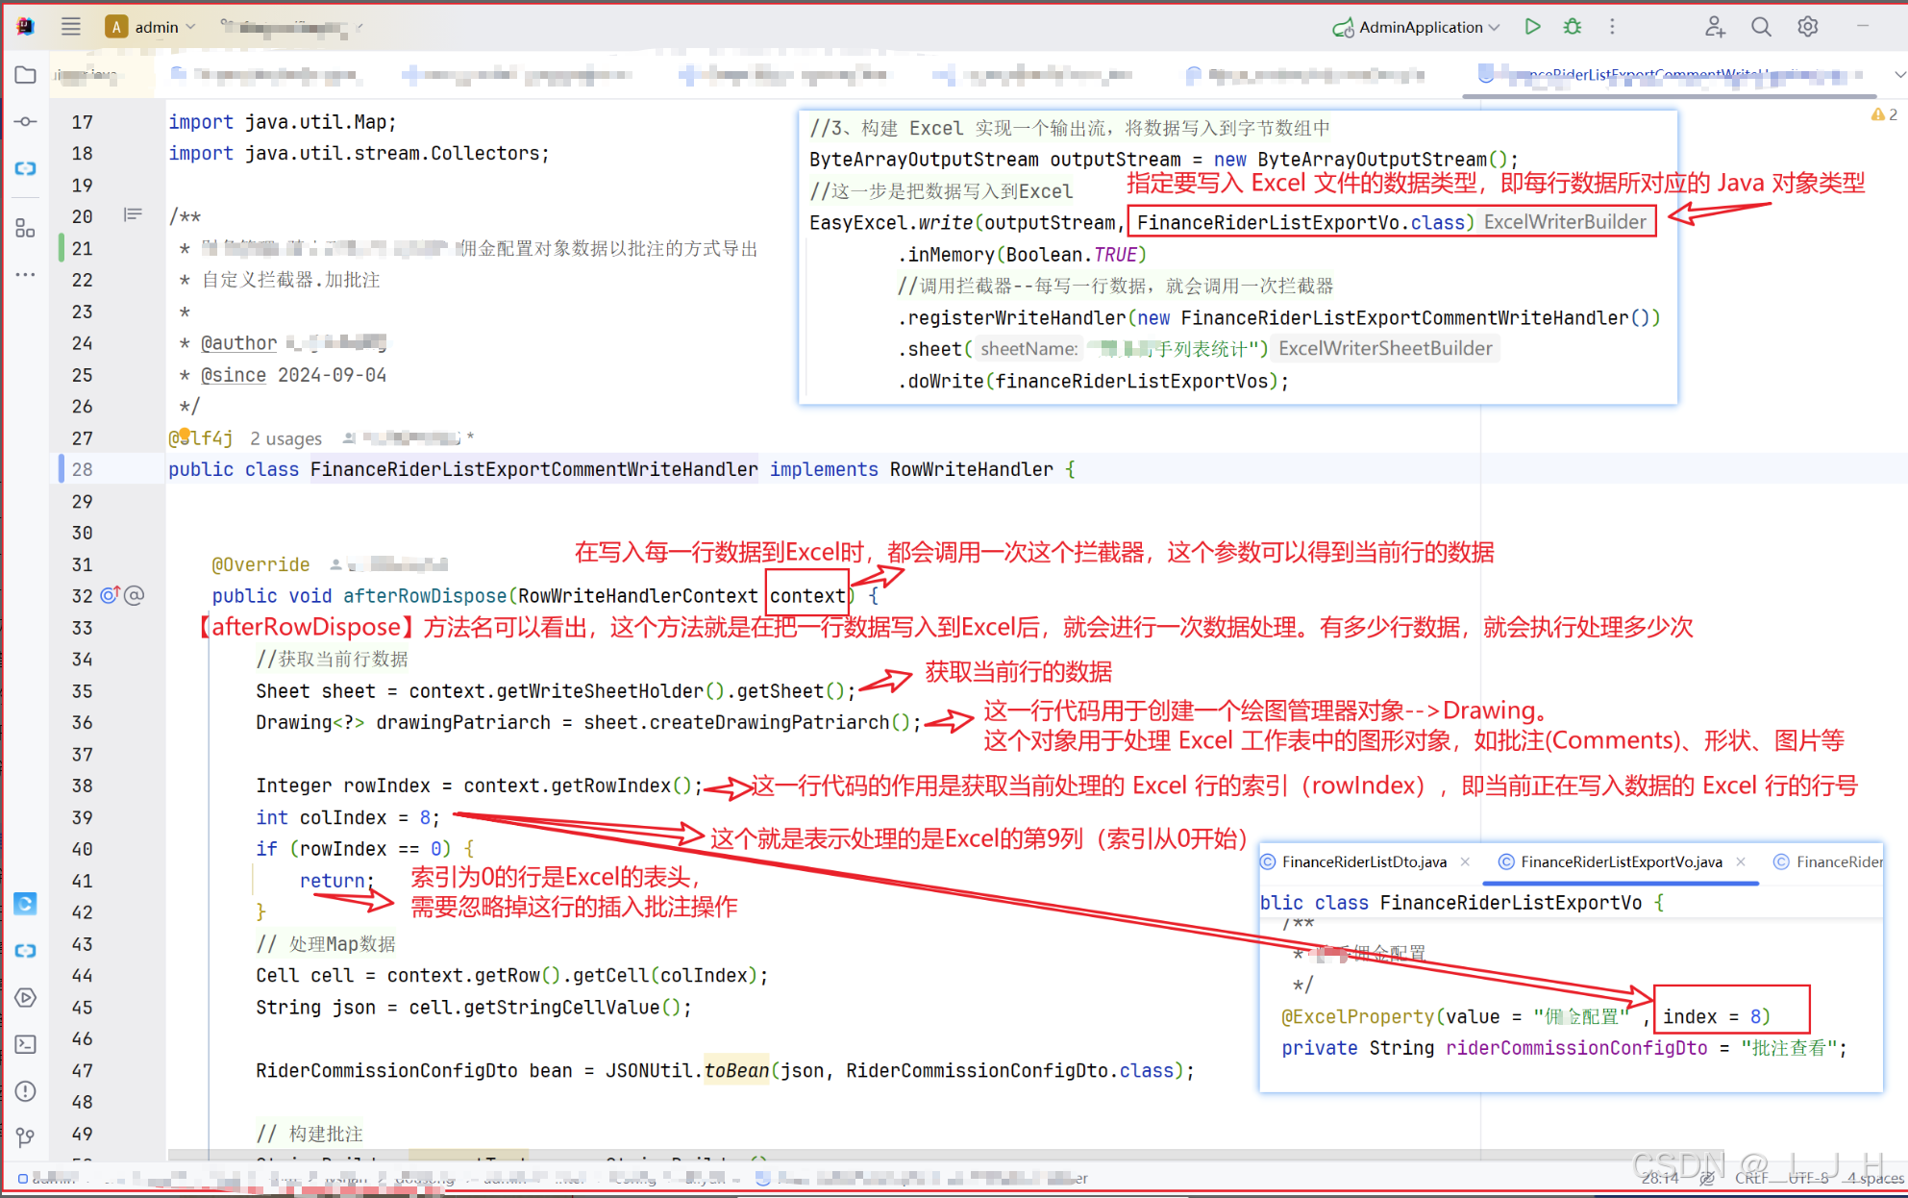Click the 'return;' statement on line 41
Screen dimensions: 1908x1198
pyautogui.click(x=335, y=881)
